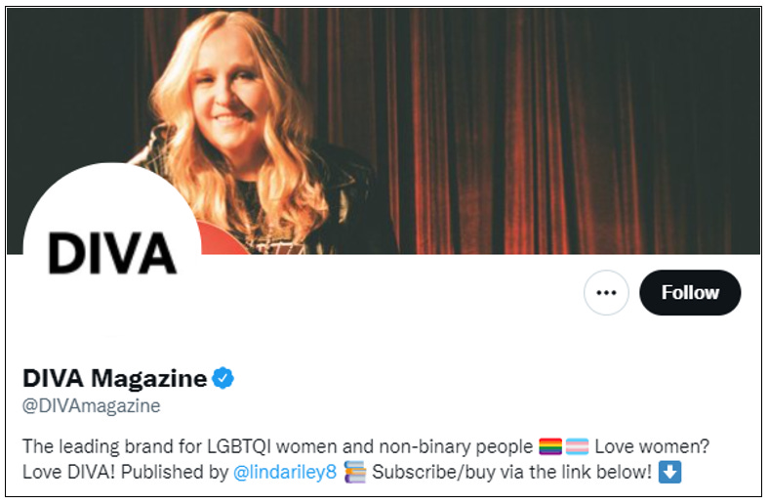Click the dark backdrop left of the woman
This screenshot has height=504, width=769.
(x=73, y=83)
